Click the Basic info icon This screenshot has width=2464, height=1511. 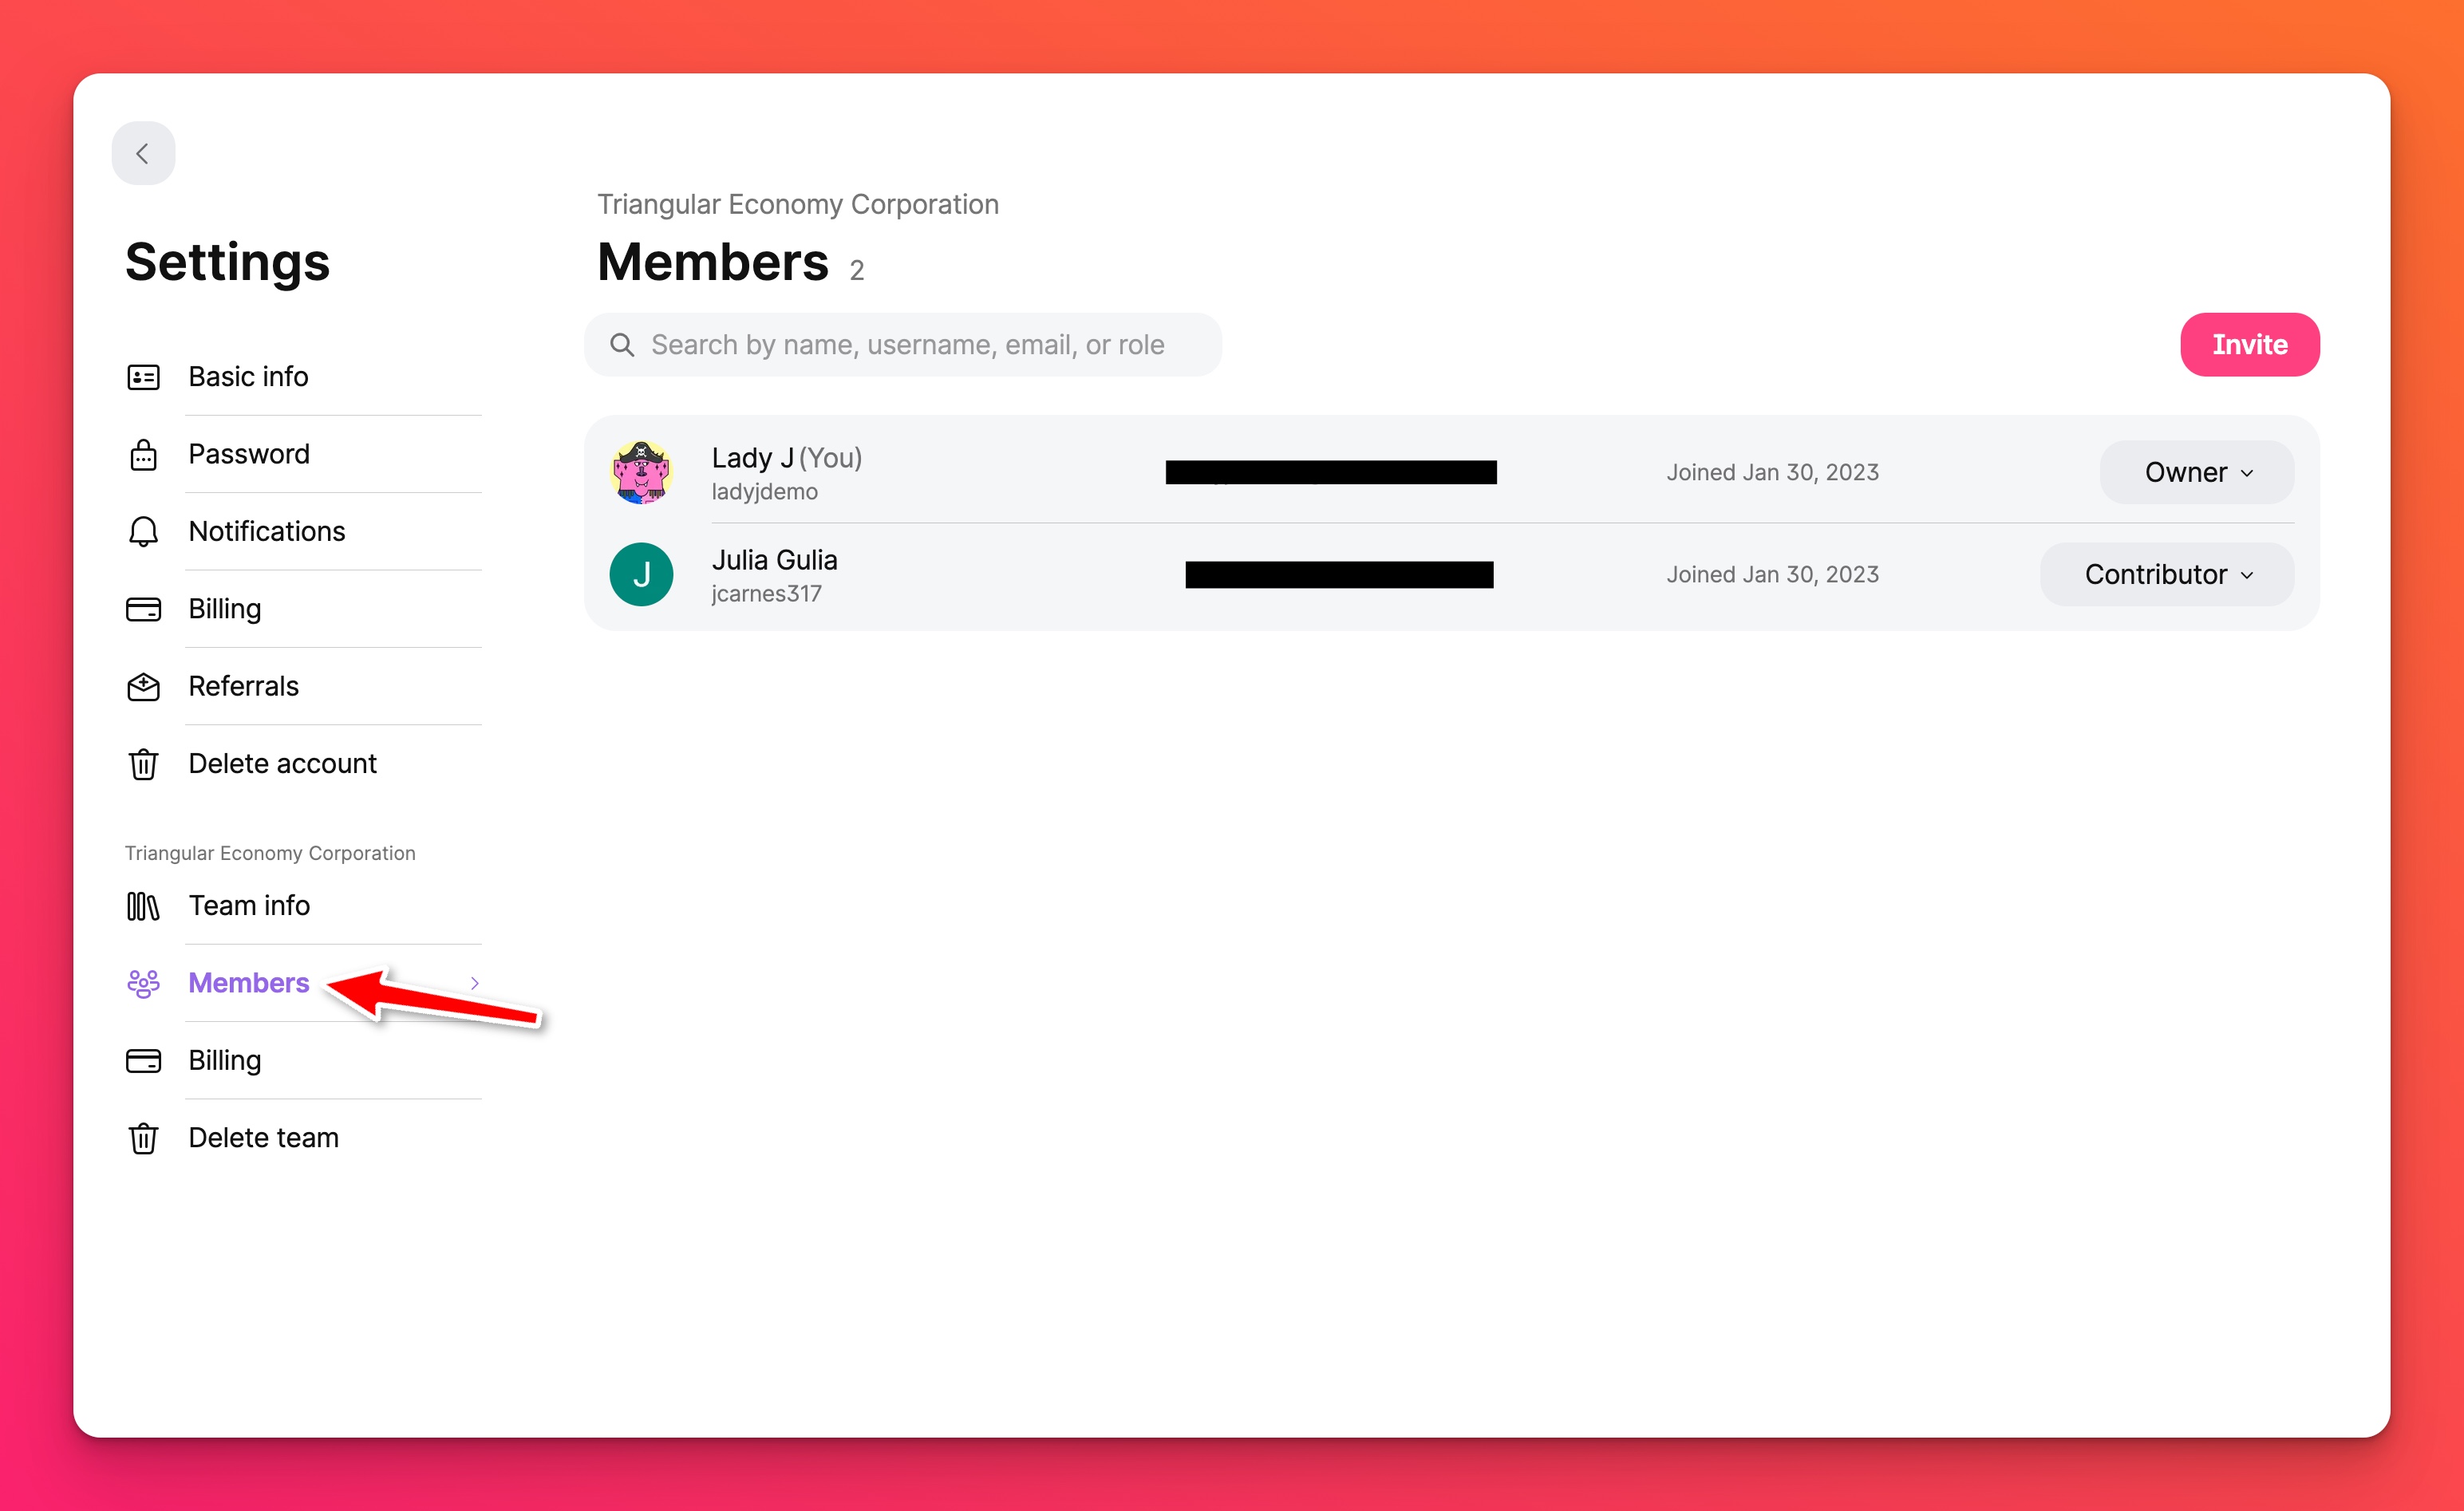pos(144,375)
